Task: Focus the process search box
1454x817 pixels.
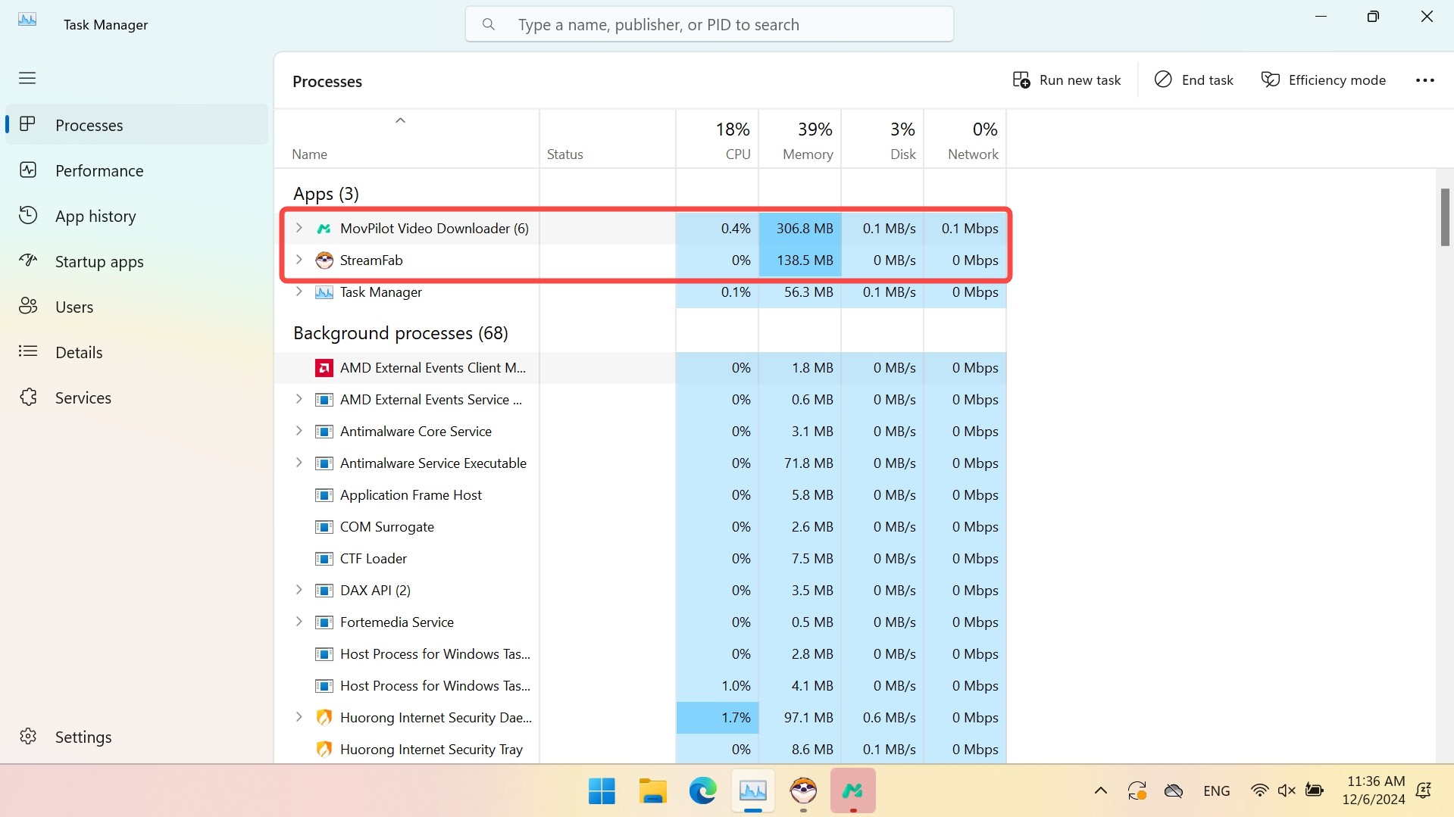Action: [709, 24]
